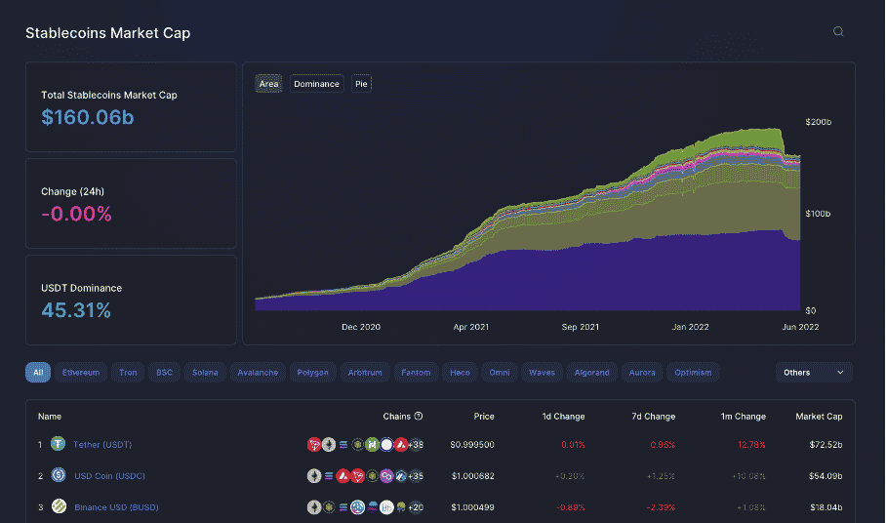The image size is (886, 523).
Task: Click the $160.06b total market cap value
Action: pyautogui.click(x=88, y=117)
